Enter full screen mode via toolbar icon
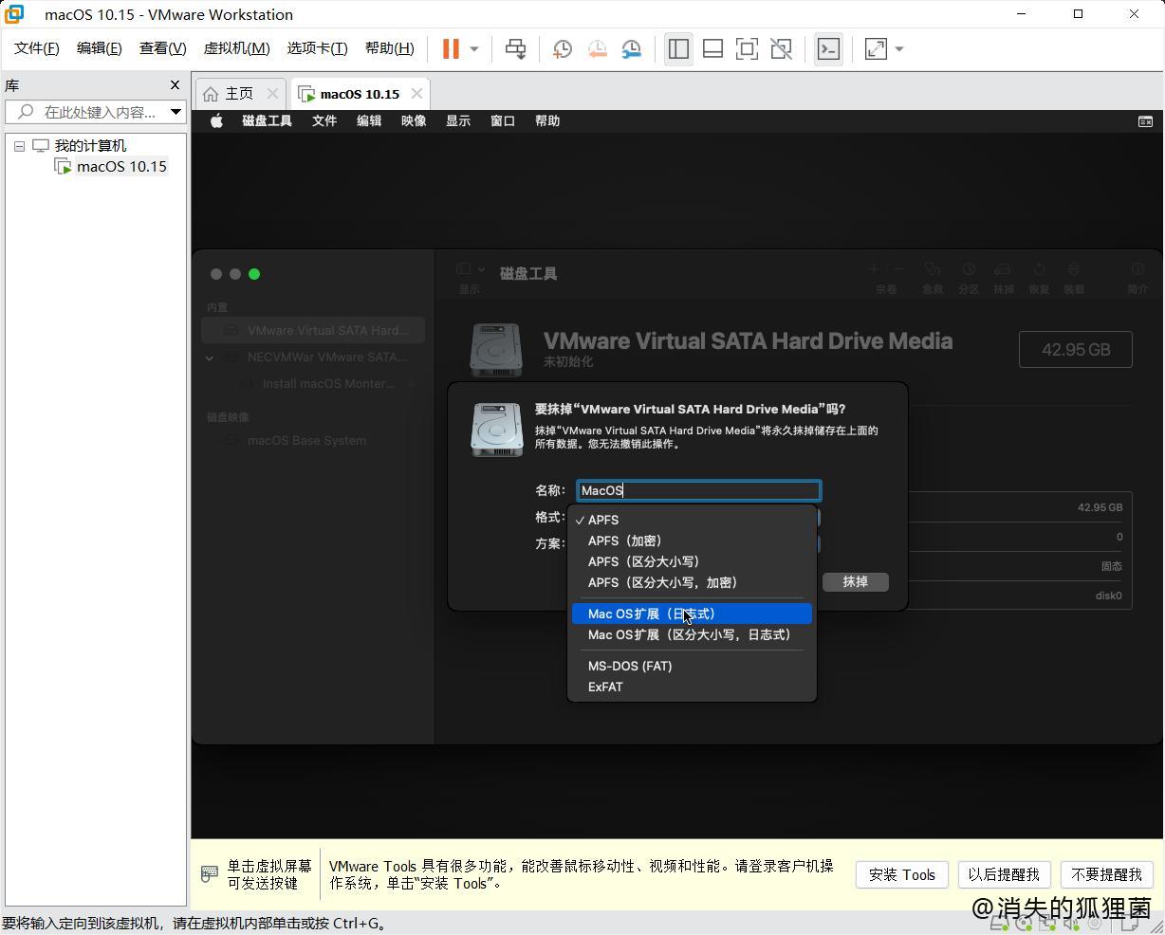The image size is (1165, 935). 747,48
